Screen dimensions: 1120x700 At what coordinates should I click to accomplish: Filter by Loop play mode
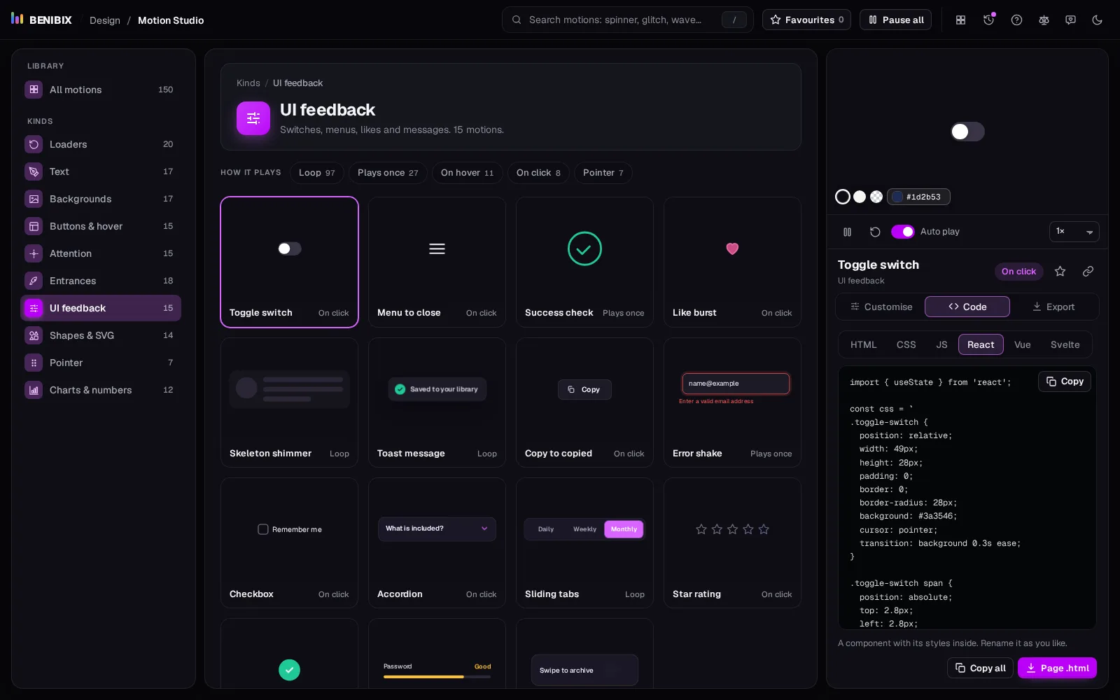(x=316, y=173)
